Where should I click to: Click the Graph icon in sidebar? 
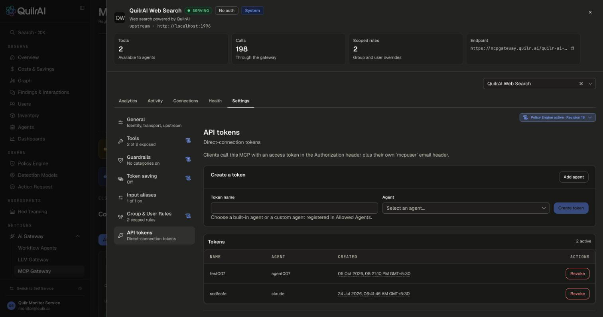(12, 81)
